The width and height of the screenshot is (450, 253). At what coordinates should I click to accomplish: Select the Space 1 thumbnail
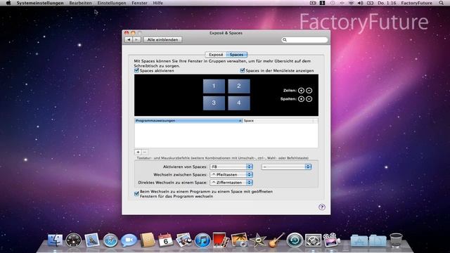tap(214, 86)
